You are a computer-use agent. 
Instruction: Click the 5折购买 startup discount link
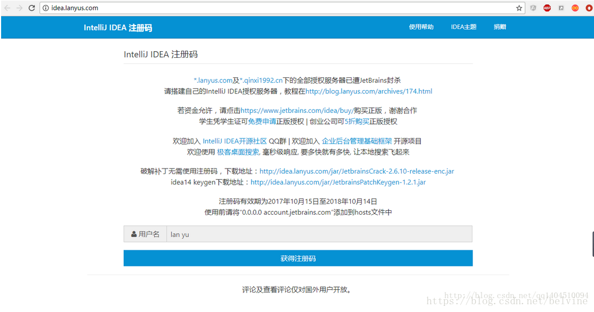click(x=357, y=122)
